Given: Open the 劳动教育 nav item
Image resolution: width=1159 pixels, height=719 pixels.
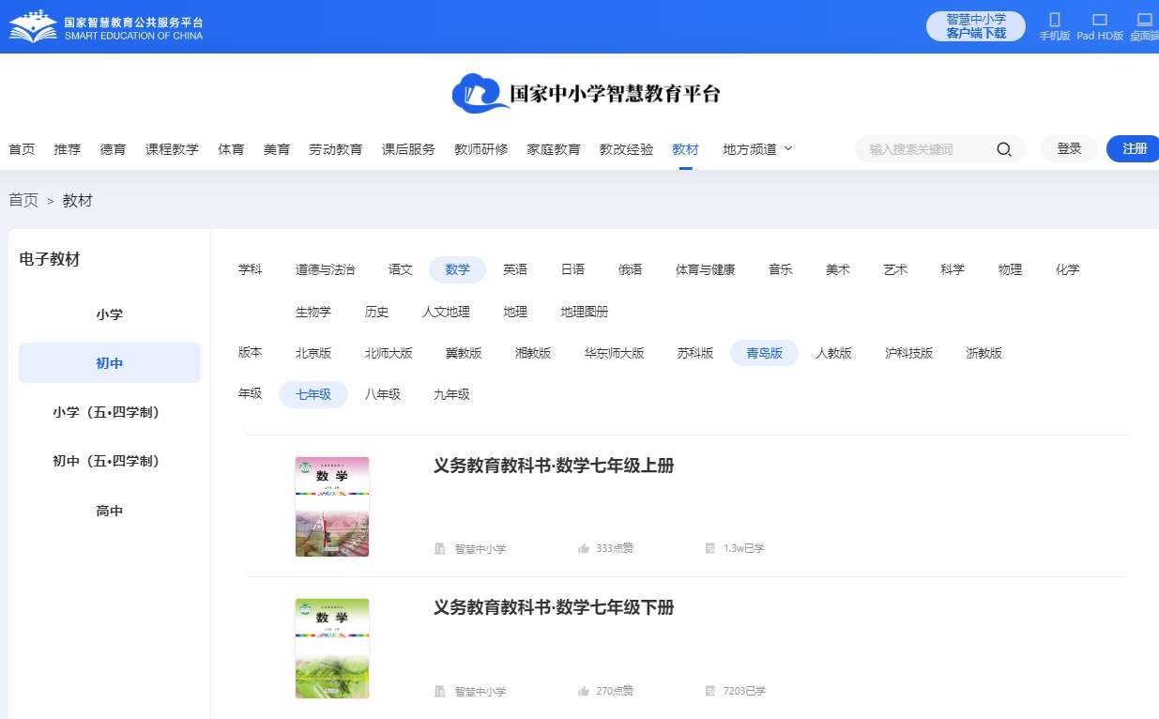Looking at the screenshot, I should point(336,149).
